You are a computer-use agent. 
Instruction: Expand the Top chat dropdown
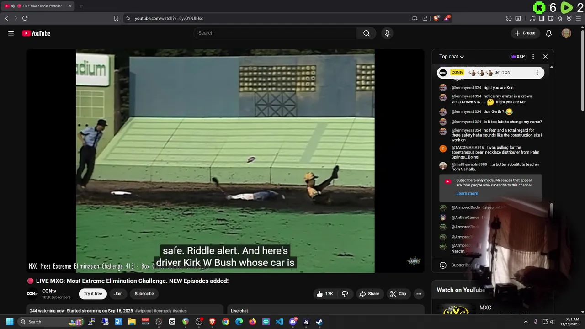(x=452, y=57)
